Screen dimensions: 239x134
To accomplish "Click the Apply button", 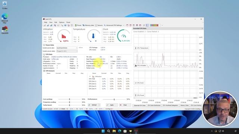I will 112,105.
